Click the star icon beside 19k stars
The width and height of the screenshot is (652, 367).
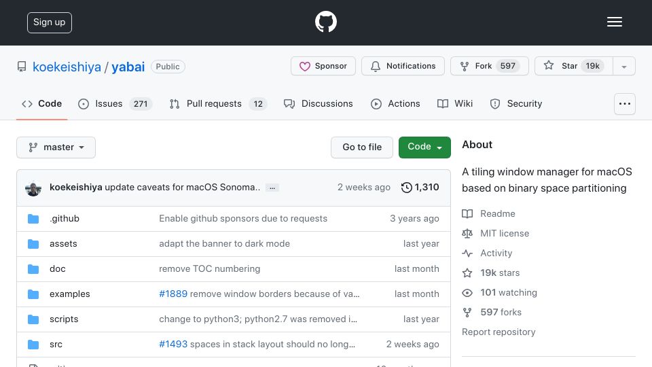coord(467,273)
